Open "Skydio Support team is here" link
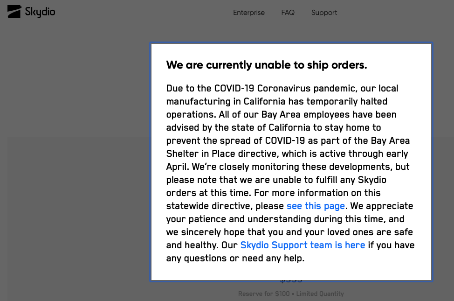The height and width of the screenshot is (301, 454). point(303,245)
